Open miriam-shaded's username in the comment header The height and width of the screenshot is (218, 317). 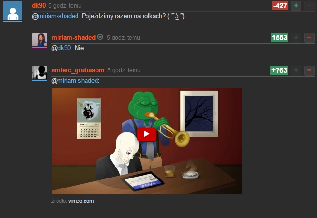(x=73, y=38)
